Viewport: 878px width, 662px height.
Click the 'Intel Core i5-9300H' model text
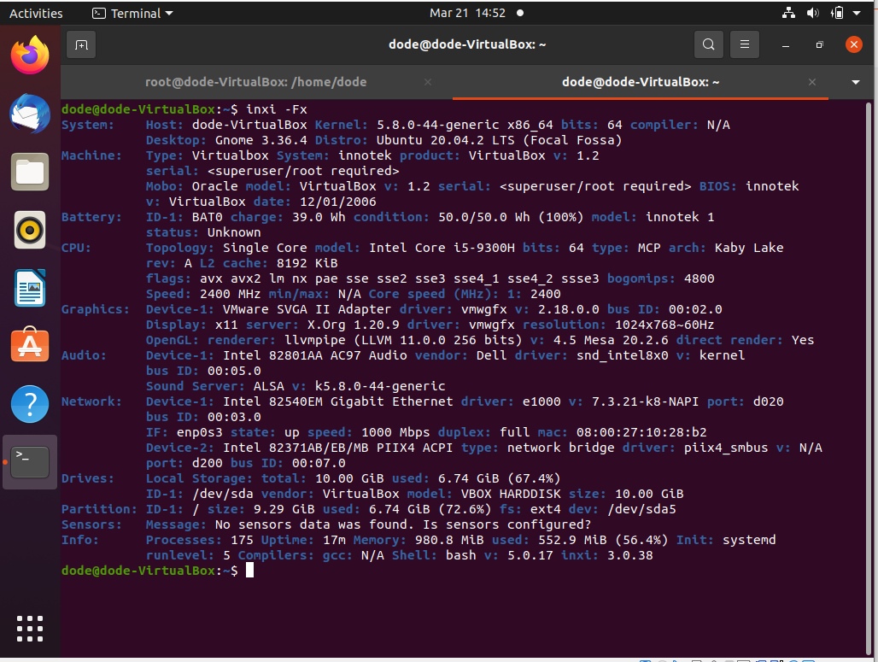(442, 248)
